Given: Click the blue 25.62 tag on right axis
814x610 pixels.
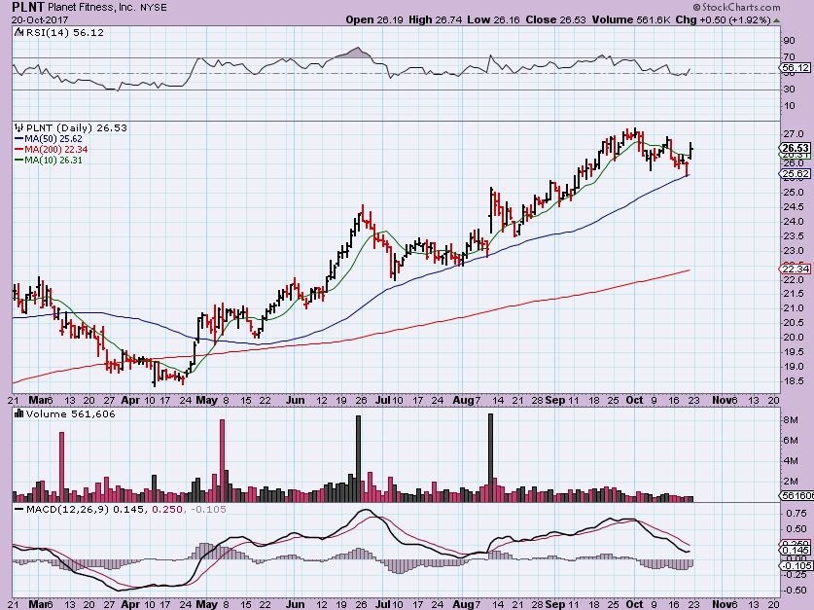Looking at the screenshot, I should coord(796,174).
